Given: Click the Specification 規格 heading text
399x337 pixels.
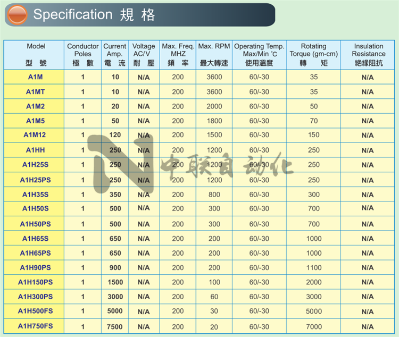Looking at the screenshot, I should (x=94, y=14).
